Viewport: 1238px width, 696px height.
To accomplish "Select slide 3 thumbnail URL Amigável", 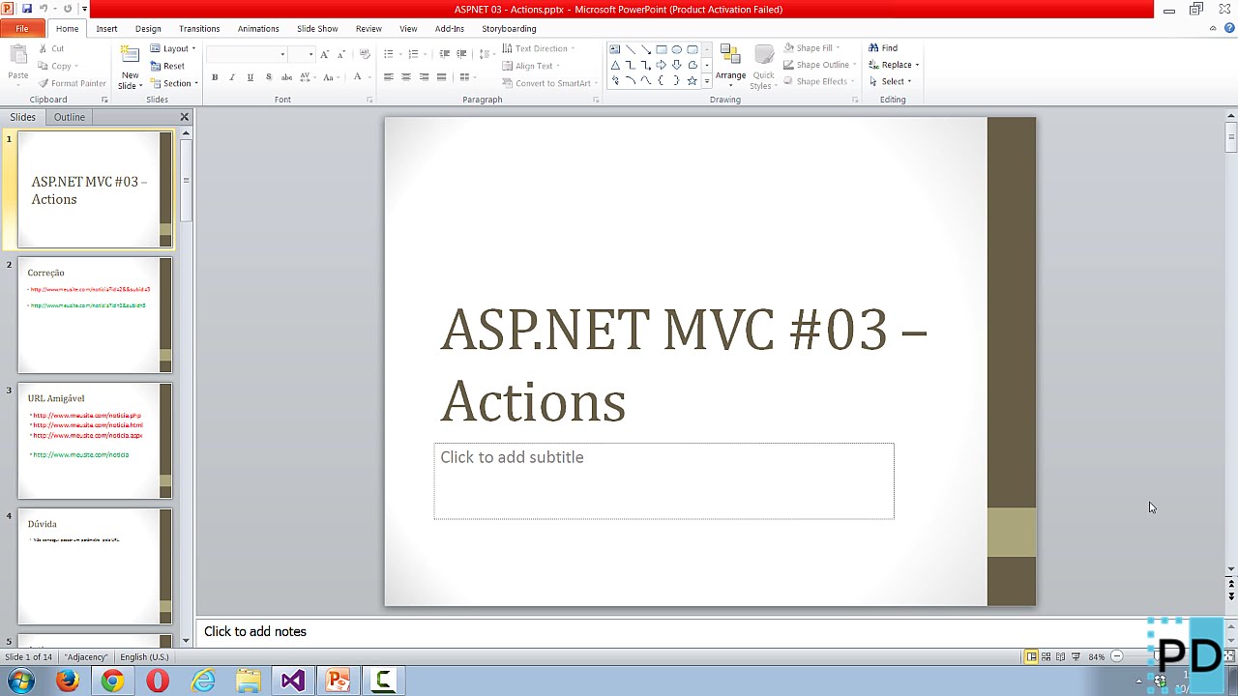I will coord(95,441).
